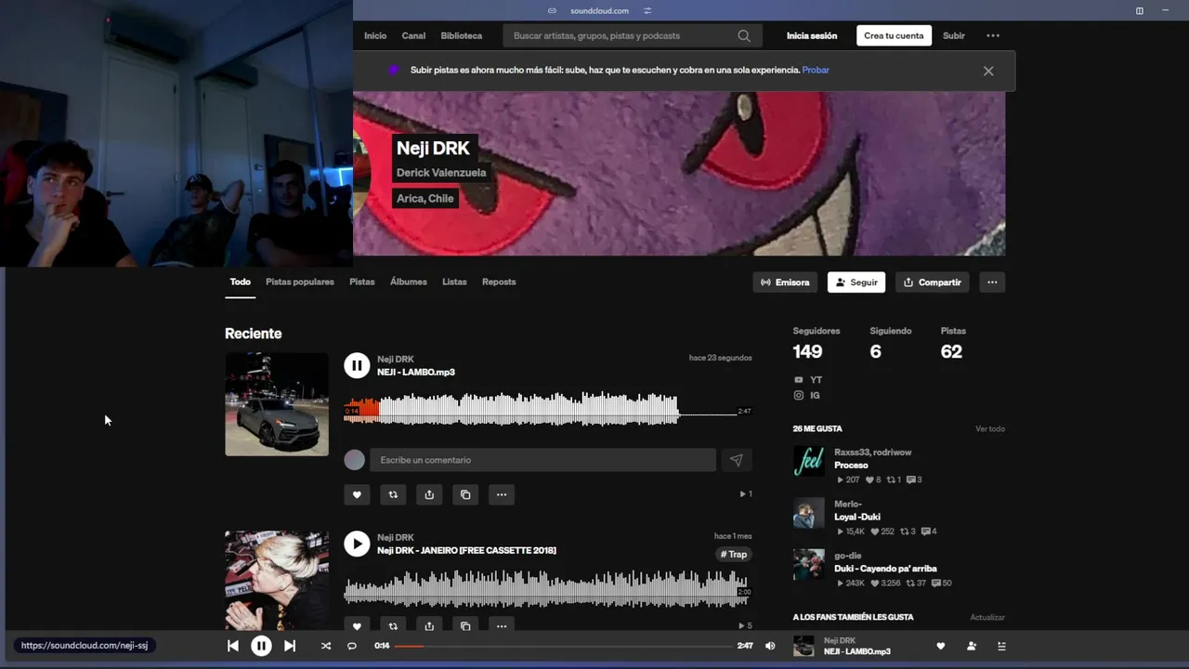Skip to next track in player bar
The width and height of the screenshot is (1189, 669).
pos(290,646)
